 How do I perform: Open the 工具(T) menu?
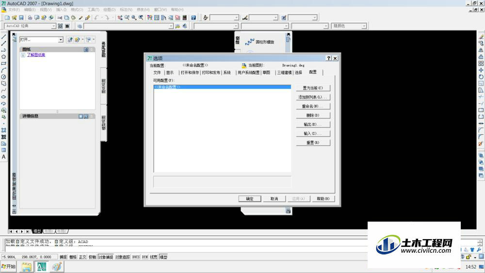click(94, 10)
